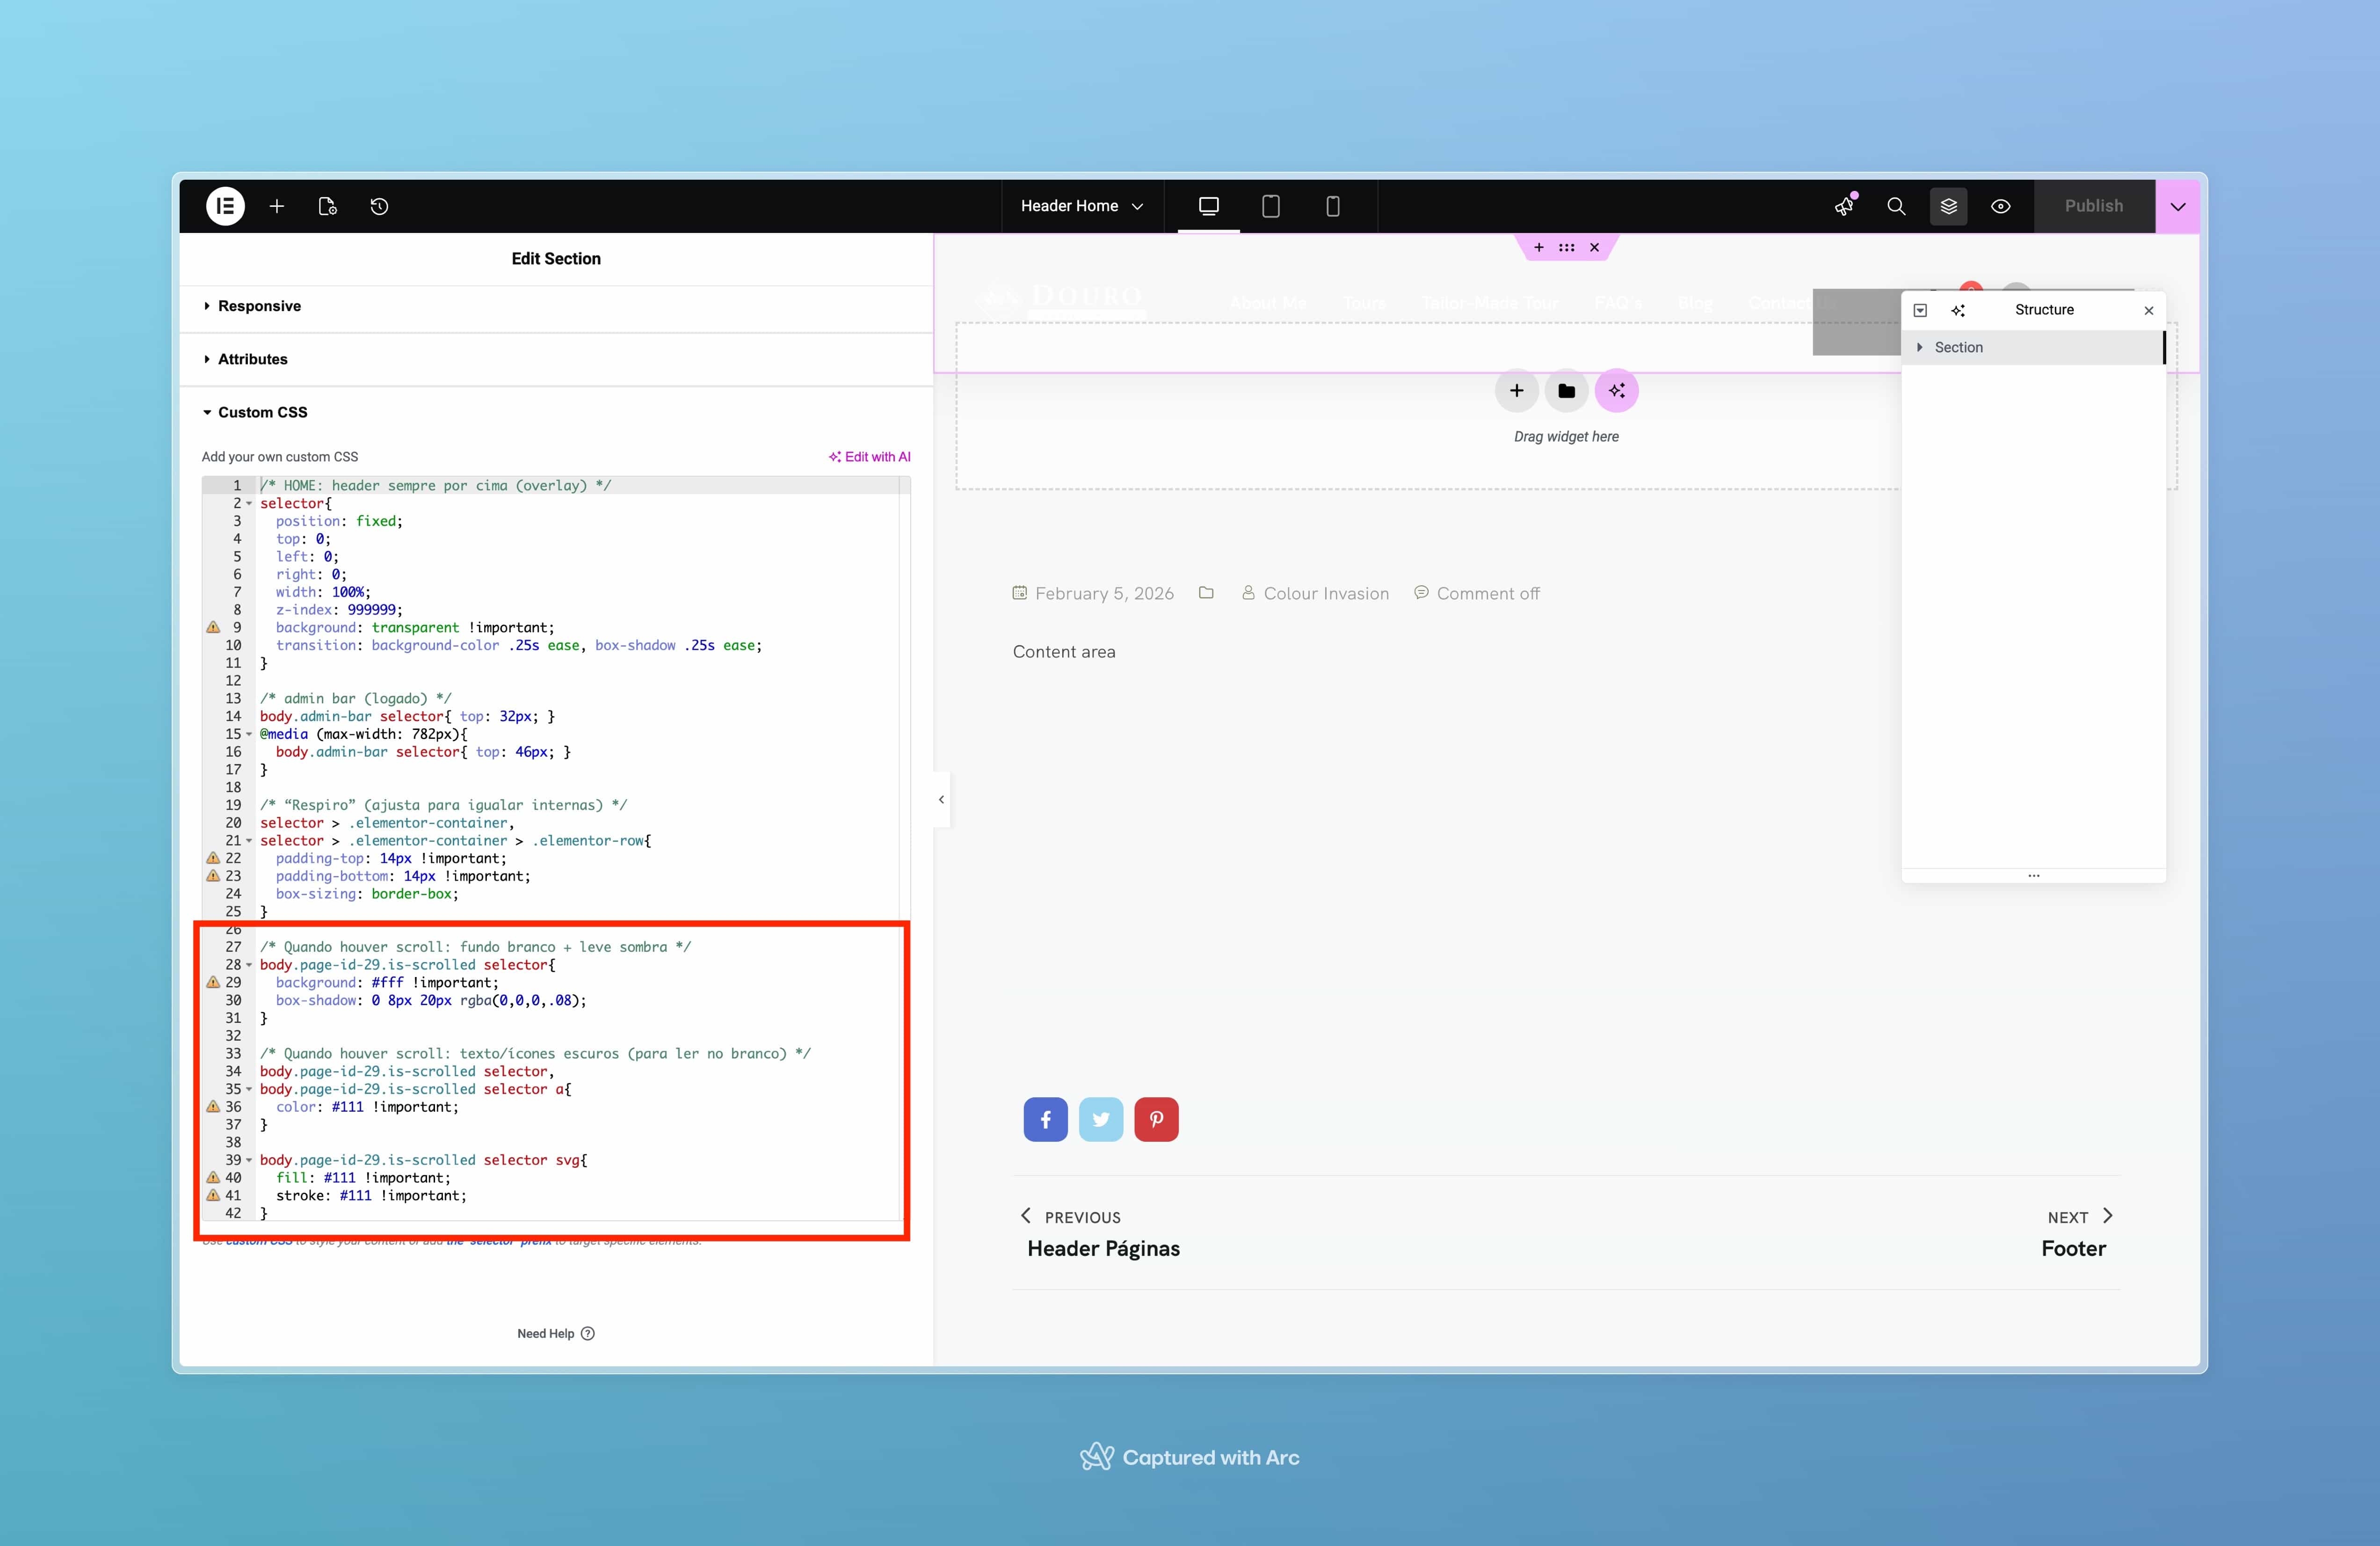The image size is (2380, 1546).
Task: Open the publish options arrow dropdown
Action: tap(2177, 206)
